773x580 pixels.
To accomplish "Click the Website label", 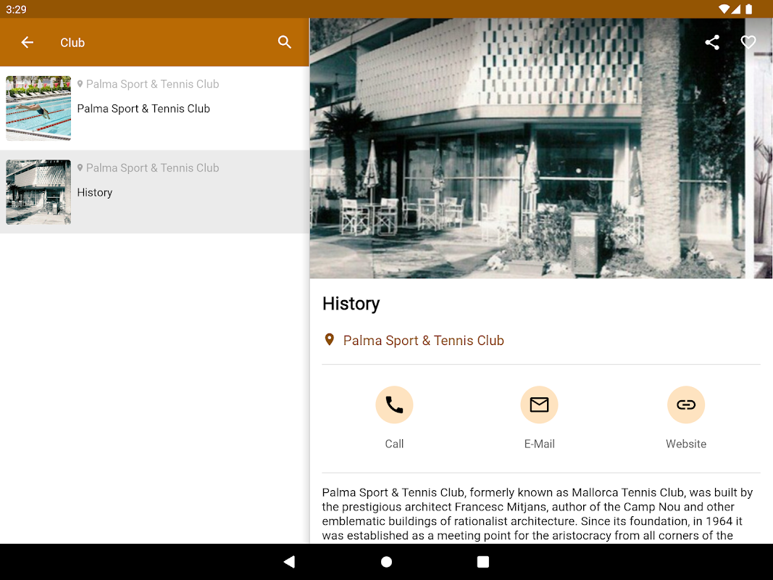I will click(686, 444).
